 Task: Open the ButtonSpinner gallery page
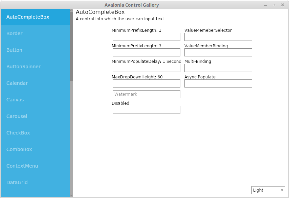pyautogui.click(x=34, y=67)
